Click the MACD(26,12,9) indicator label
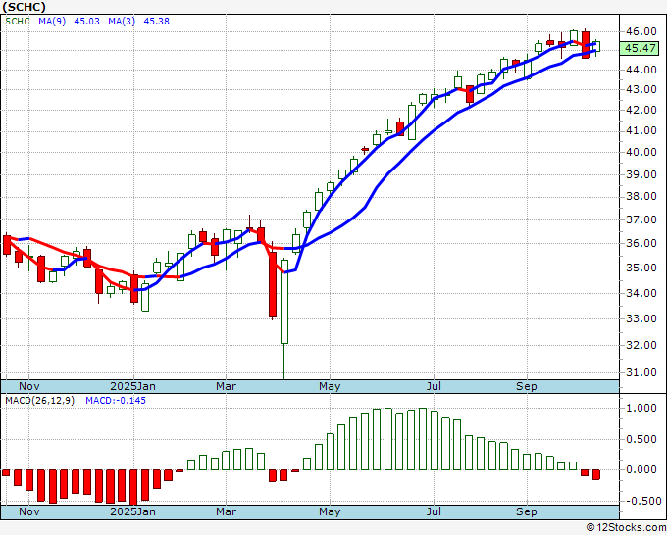667x535 pixels. 39,401
